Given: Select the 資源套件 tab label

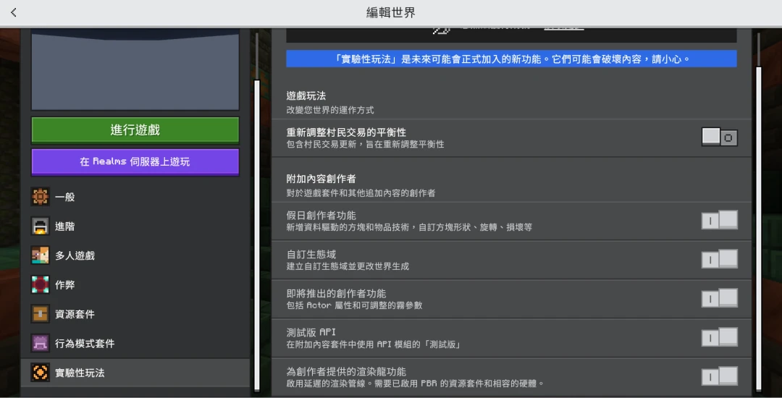Looking at the screenshot, I should click(75, 314).
